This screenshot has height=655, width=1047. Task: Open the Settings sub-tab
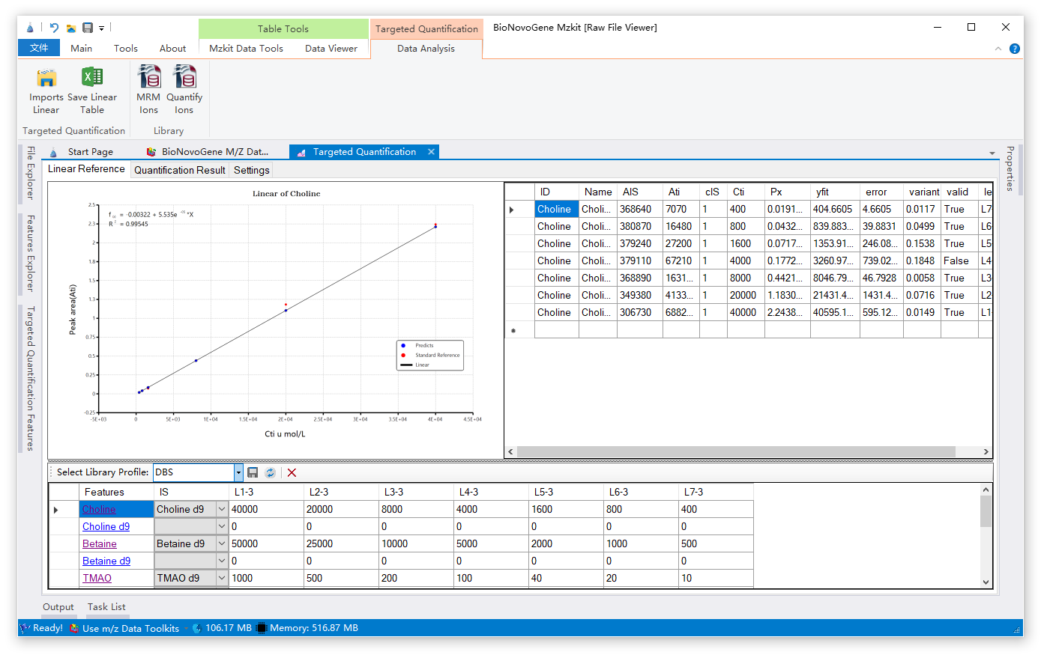coord(251,170)
